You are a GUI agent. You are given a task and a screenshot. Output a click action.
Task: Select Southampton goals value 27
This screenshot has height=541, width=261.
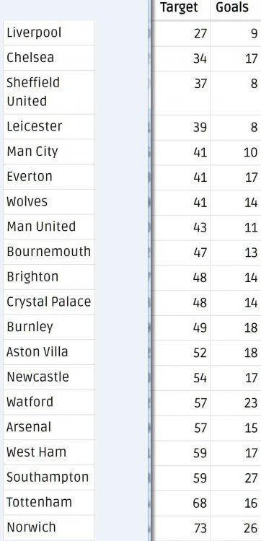click(250, 478)
